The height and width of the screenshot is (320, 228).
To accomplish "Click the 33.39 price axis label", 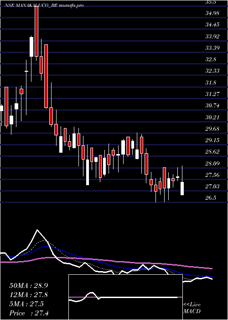I will coord(212,48).
